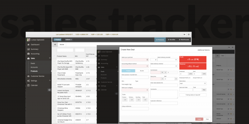The height and width of the screenshot is (124, 249).
Task: Open the Calendar icon in left sidebar
Action: 28,85
